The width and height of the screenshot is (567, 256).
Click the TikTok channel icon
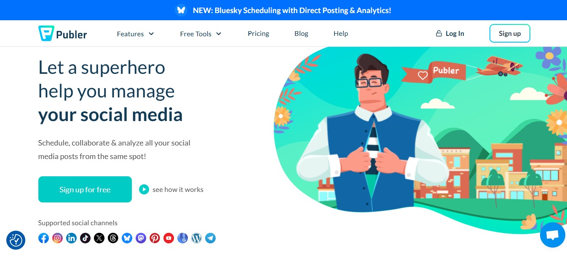click(85, 238)
